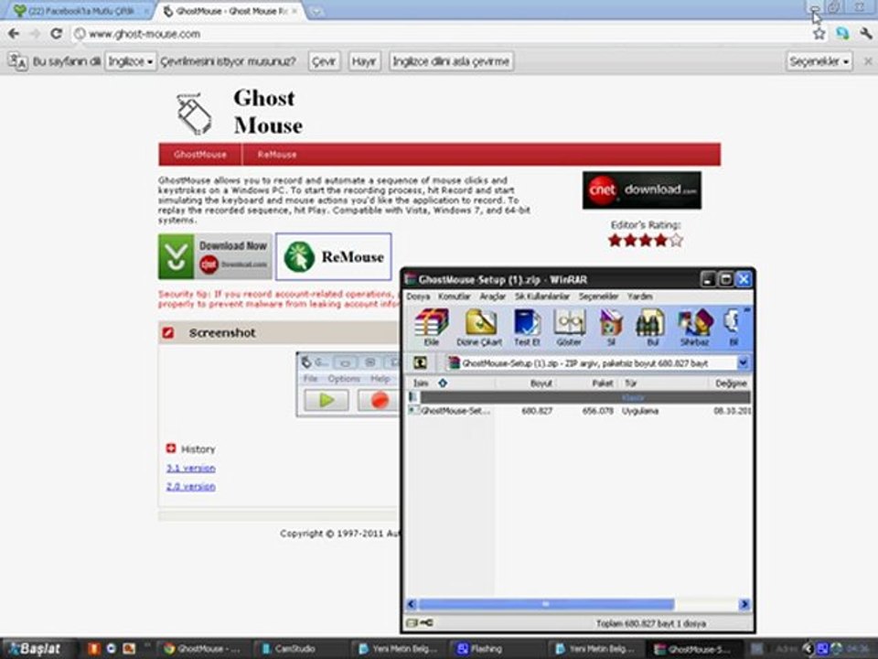Image resolution: width=878 pixels, height=659 pixels.
Task: Click the cnet download.com banner
Action: click(x=642, y=190)
